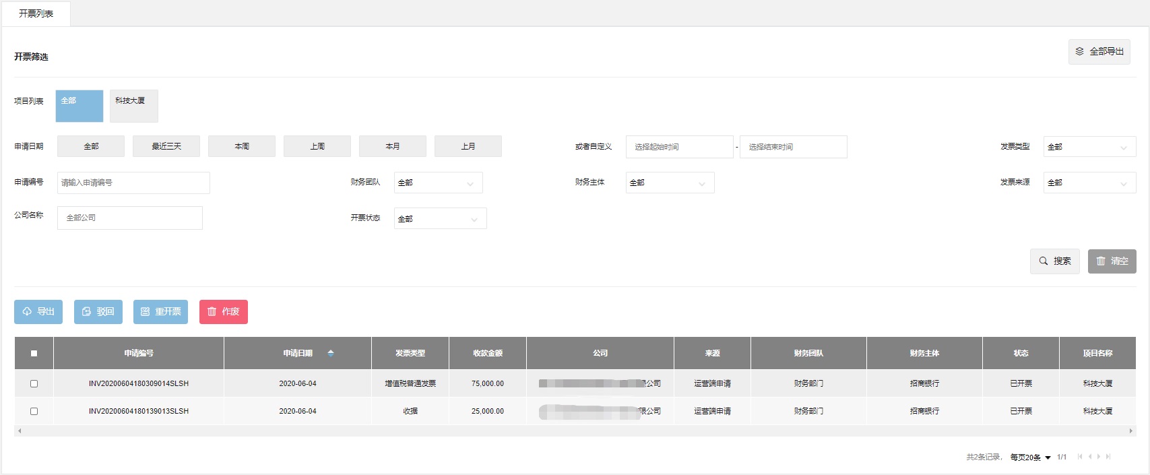Expand the 财务团队 dropdown

pyautogui.click(x=438, y=183)
